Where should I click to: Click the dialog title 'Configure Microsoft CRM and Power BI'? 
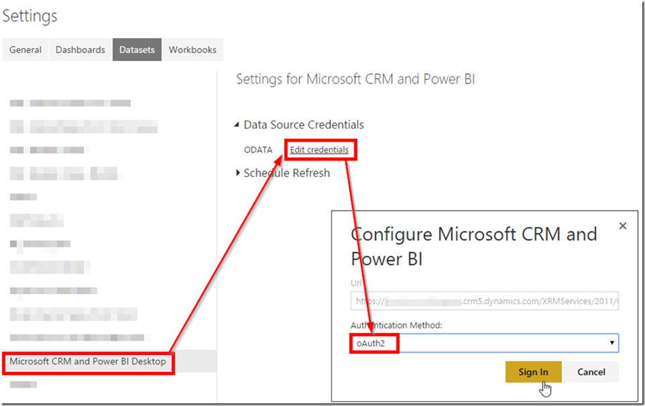[474, 247]
